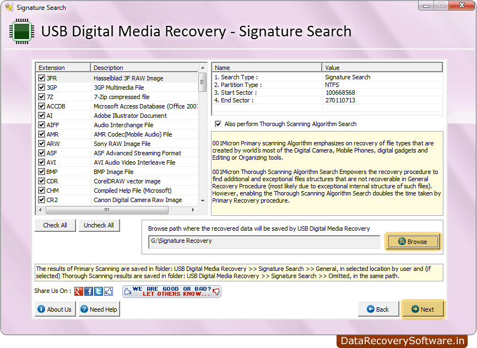Toggle the ASF extension checkbox
Screen dimensions: 477x348
pyautogui.click(x=42, y=153)
